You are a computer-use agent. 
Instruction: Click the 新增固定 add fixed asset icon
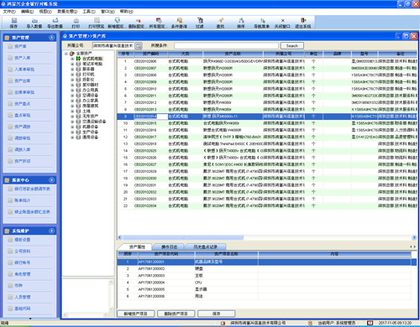pos(117,20)
